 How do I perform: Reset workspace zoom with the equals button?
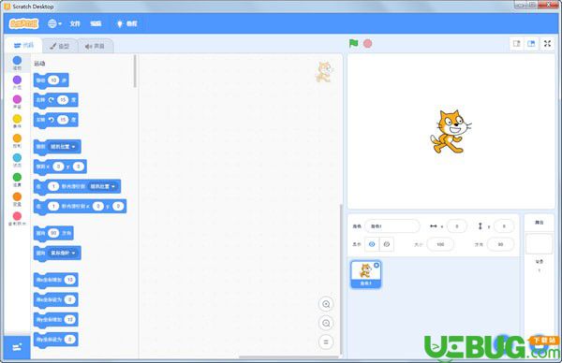(x=326, y=342)
